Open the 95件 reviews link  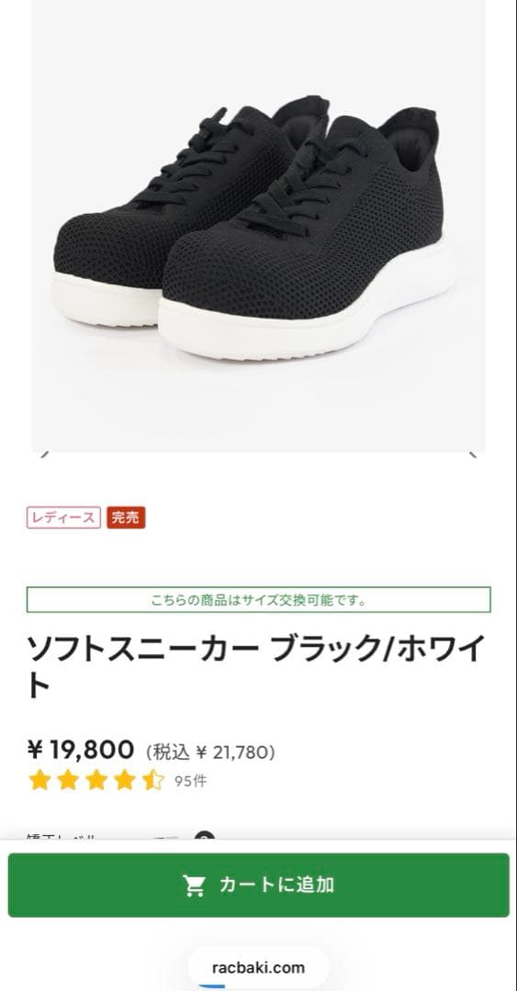coord(190,781)
